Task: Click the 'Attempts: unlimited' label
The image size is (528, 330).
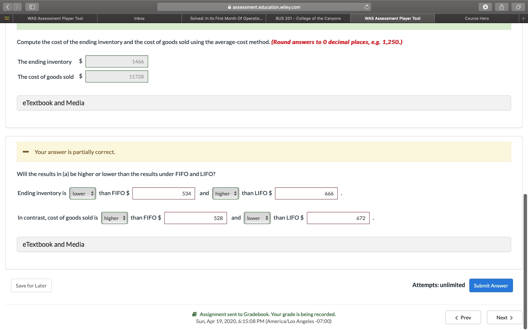Action: [x=439, y=285]
